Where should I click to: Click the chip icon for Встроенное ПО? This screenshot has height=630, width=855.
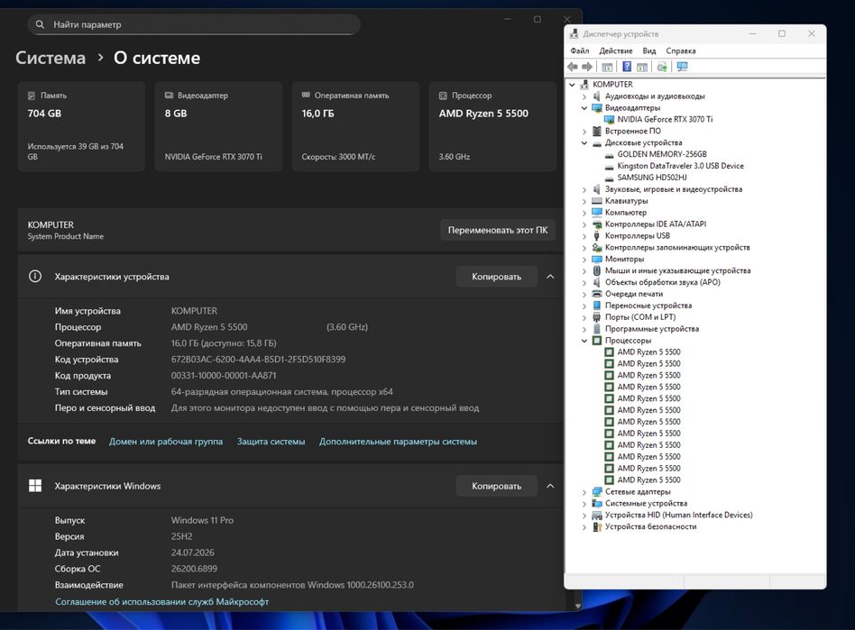(596, 131)
